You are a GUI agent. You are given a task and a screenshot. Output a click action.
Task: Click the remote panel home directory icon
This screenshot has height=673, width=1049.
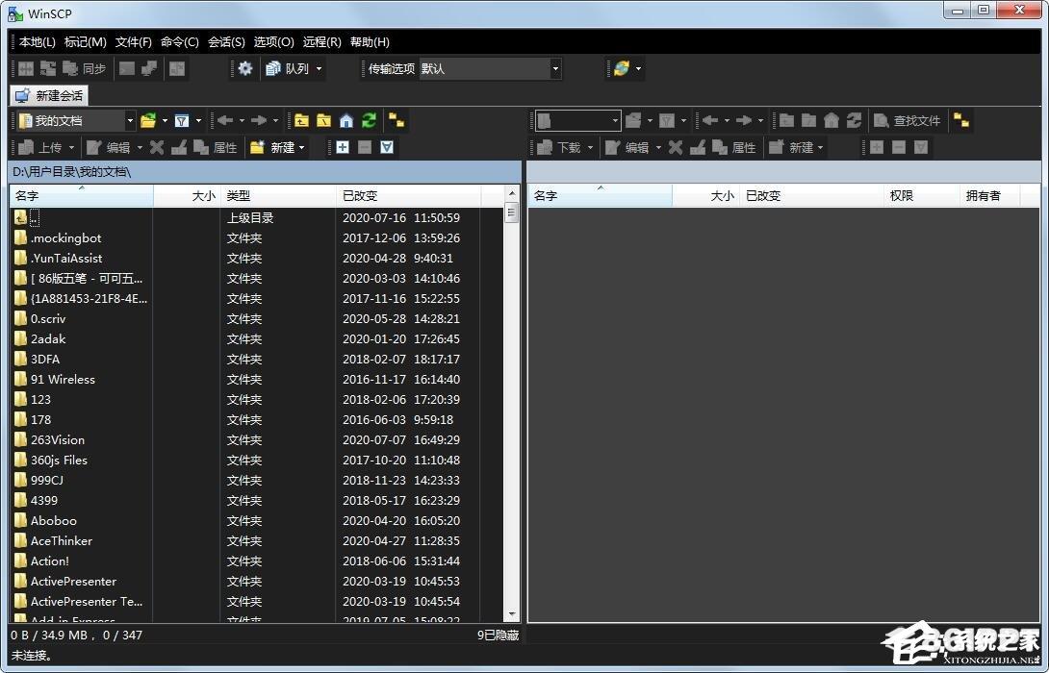[832, 120]
